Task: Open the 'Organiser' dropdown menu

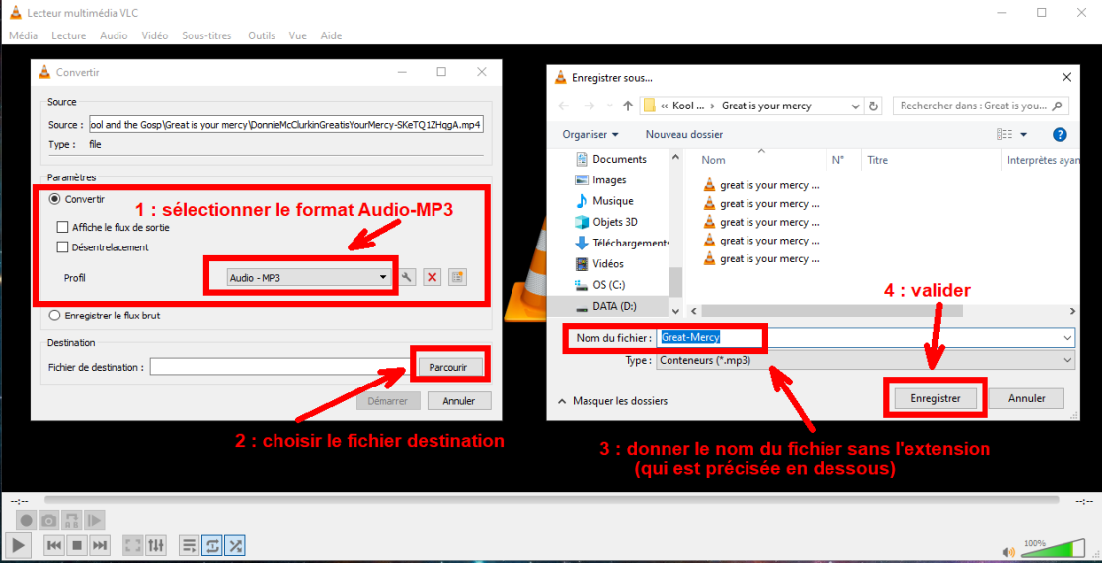Action: pyautogui.click(x=590, y=134)
